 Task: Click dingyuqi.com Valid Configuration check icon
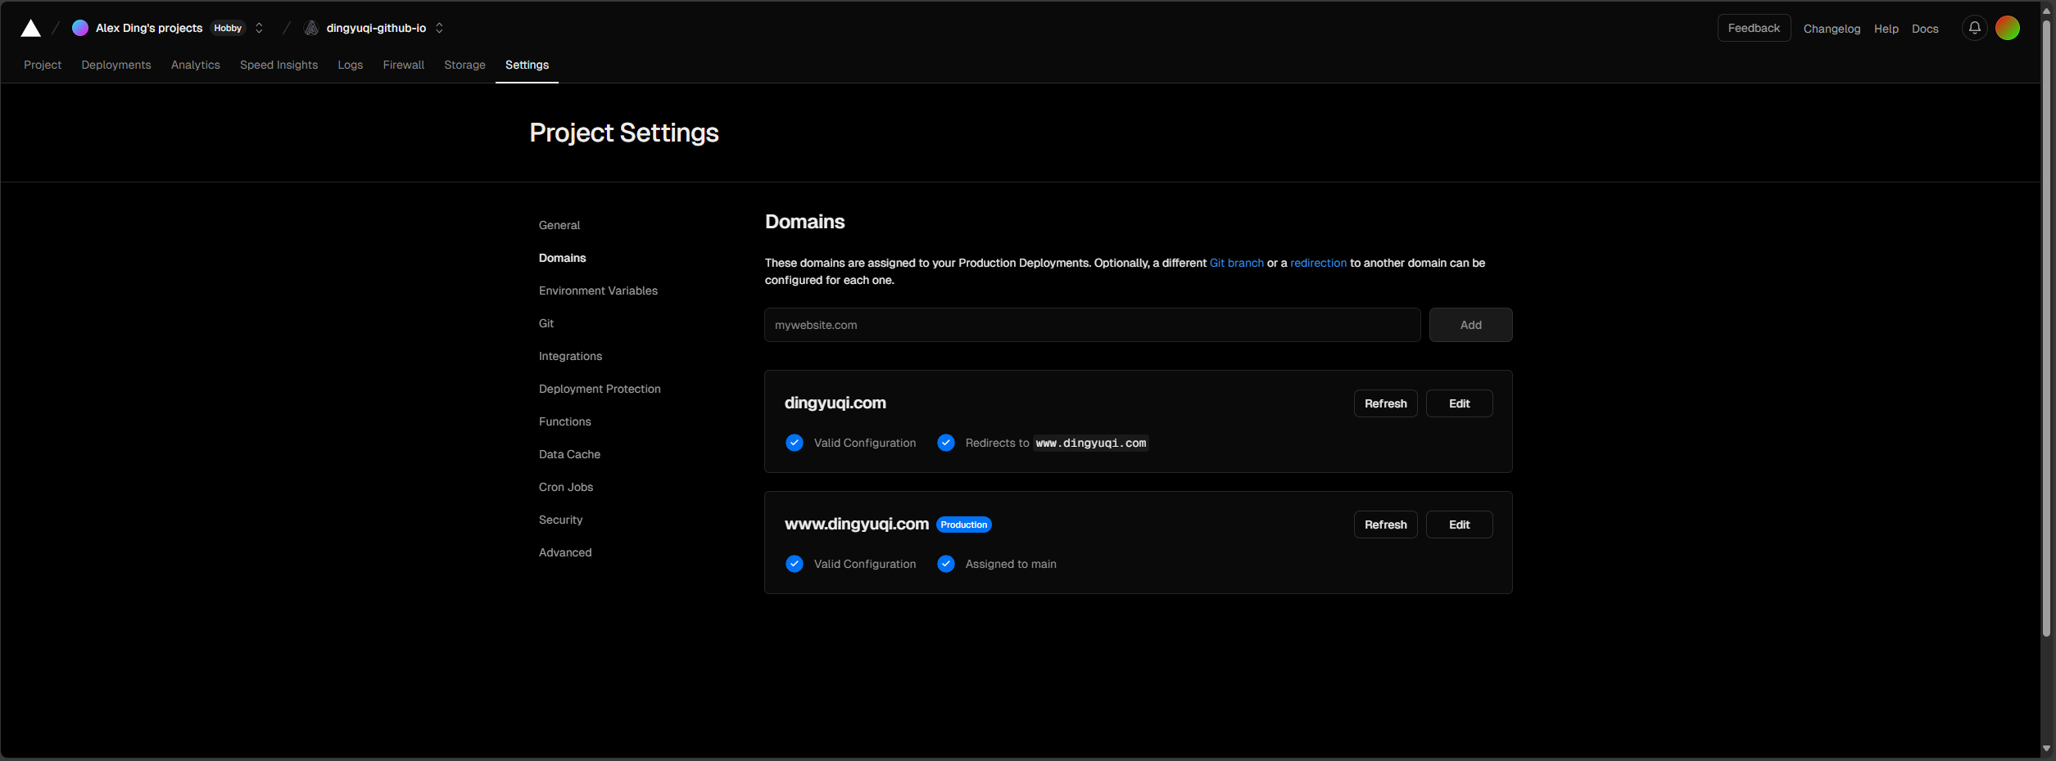794,443
